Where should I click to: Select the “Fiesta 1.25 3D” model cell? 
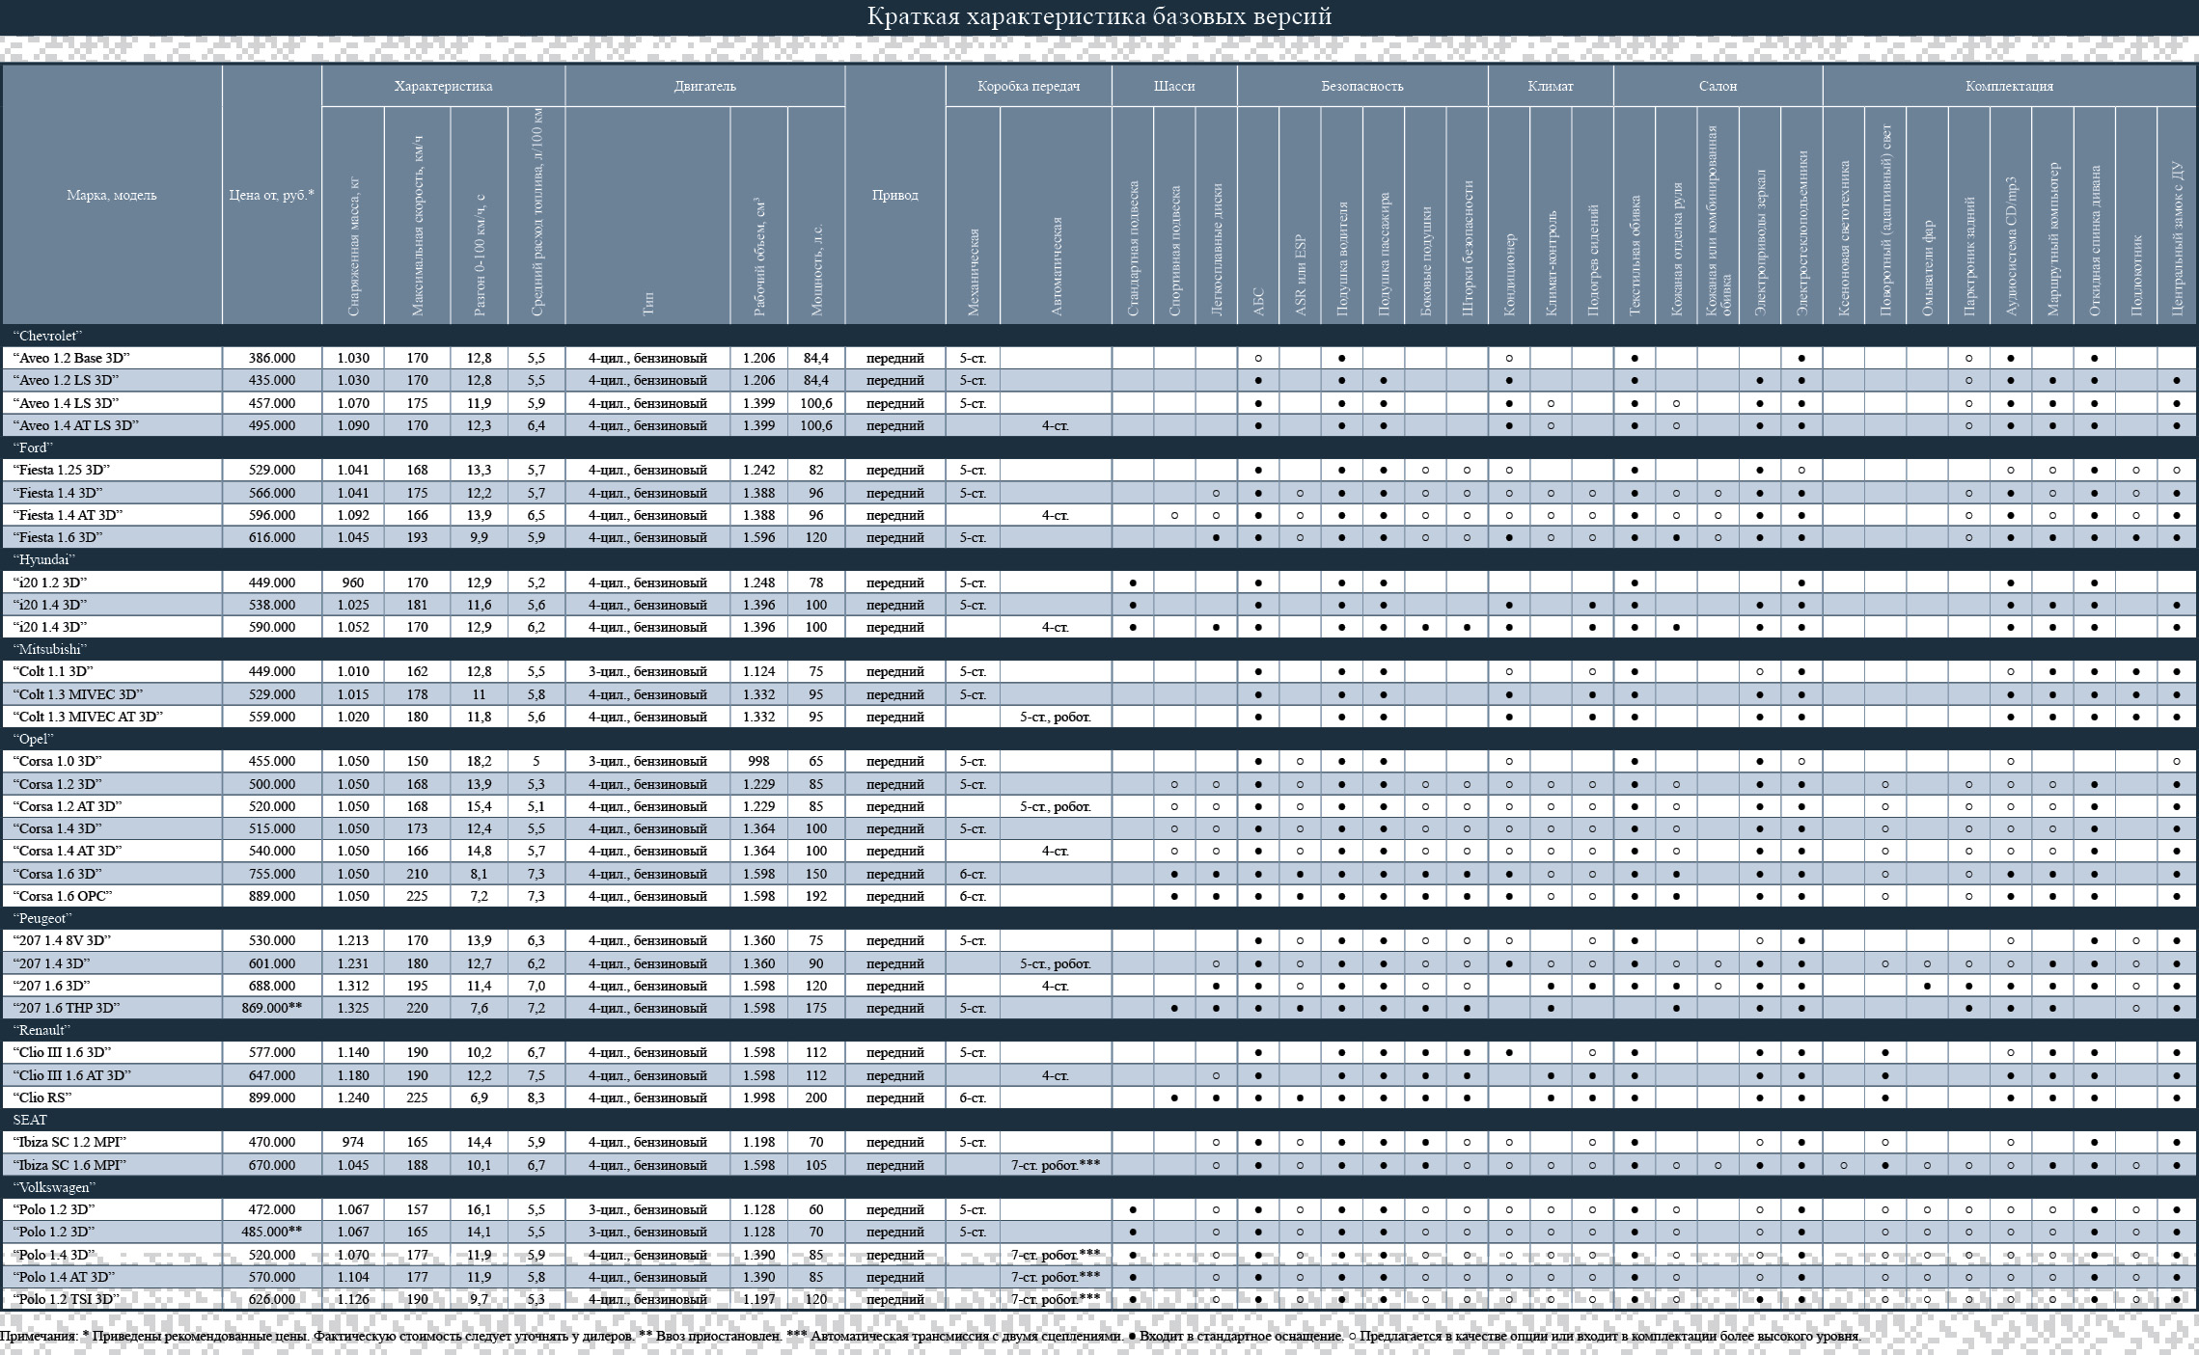click(112, 470)
